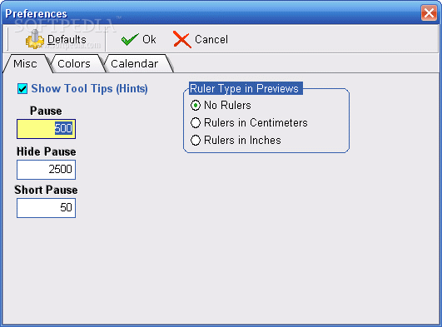This screenshot has height=327, width=442.
Task: Focus the yellow Pause input field
Action: 47,129
